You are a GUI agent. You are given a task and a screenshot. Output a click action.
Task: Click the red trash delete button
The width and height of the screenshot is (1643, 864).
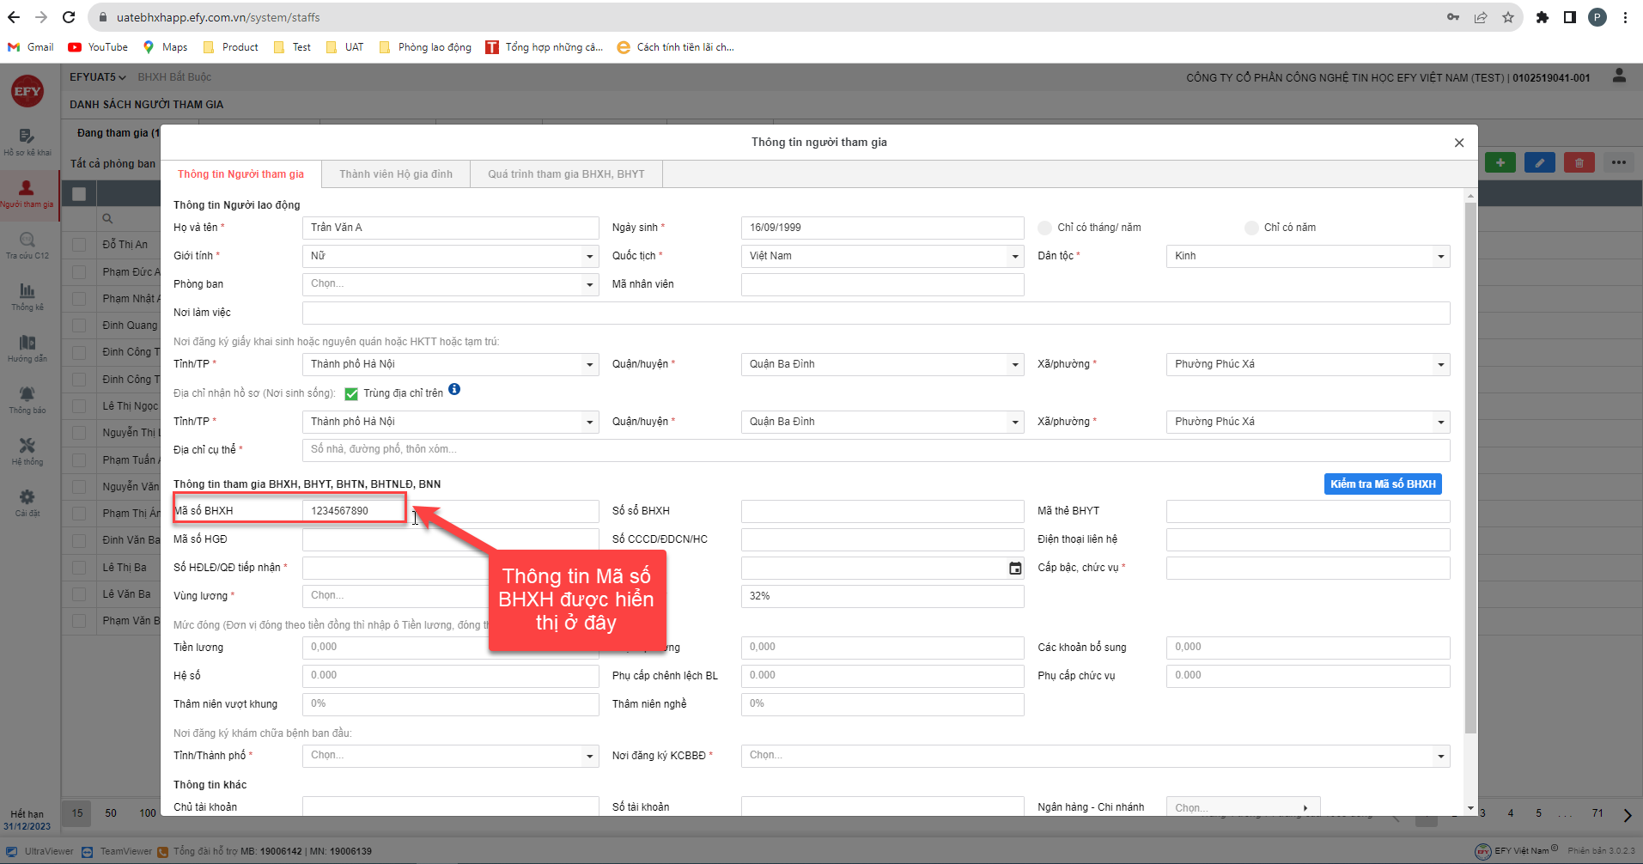[1579, 162]
